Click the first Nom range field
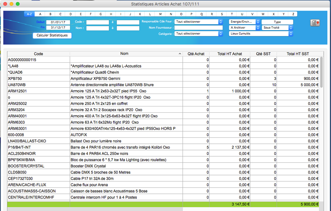Screen dimensions: 331x211 97,28
